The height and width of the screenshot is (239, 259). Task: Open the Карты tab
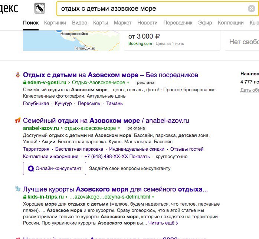pos(101,23)
